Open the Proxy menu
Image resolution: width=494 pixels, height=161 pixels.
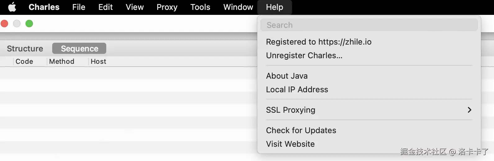[167, 7]
